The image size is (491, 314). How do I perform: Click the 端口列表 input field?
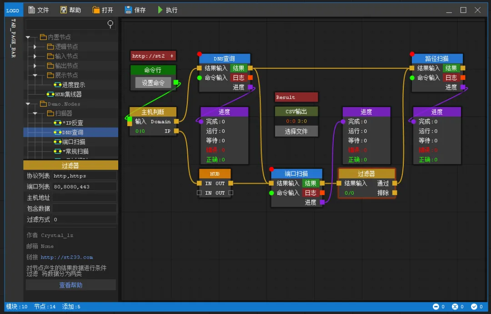[x=85, y=186]
